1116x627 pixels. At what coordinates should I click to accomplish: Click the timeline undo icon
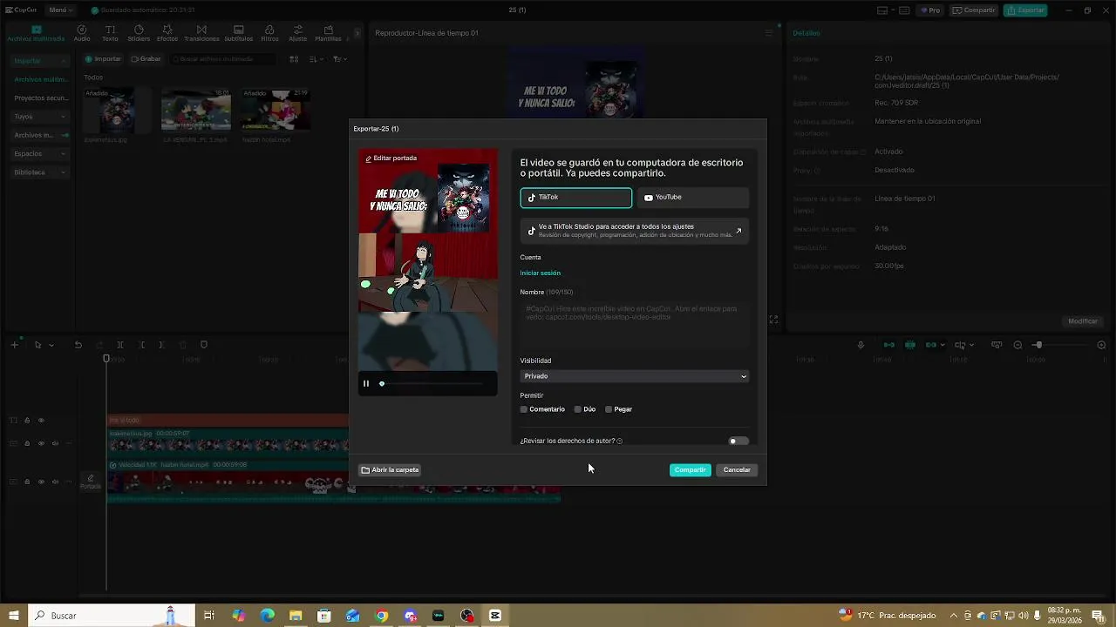pyautogui.click(x=78, y=345)
